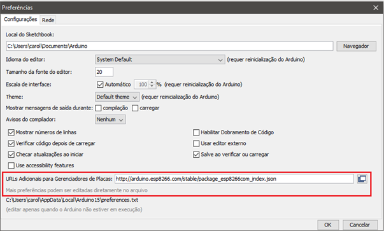Increase interface scale with stepper up arrow
This screenshot has width=384, height=231.
click(x=152, y=83)
